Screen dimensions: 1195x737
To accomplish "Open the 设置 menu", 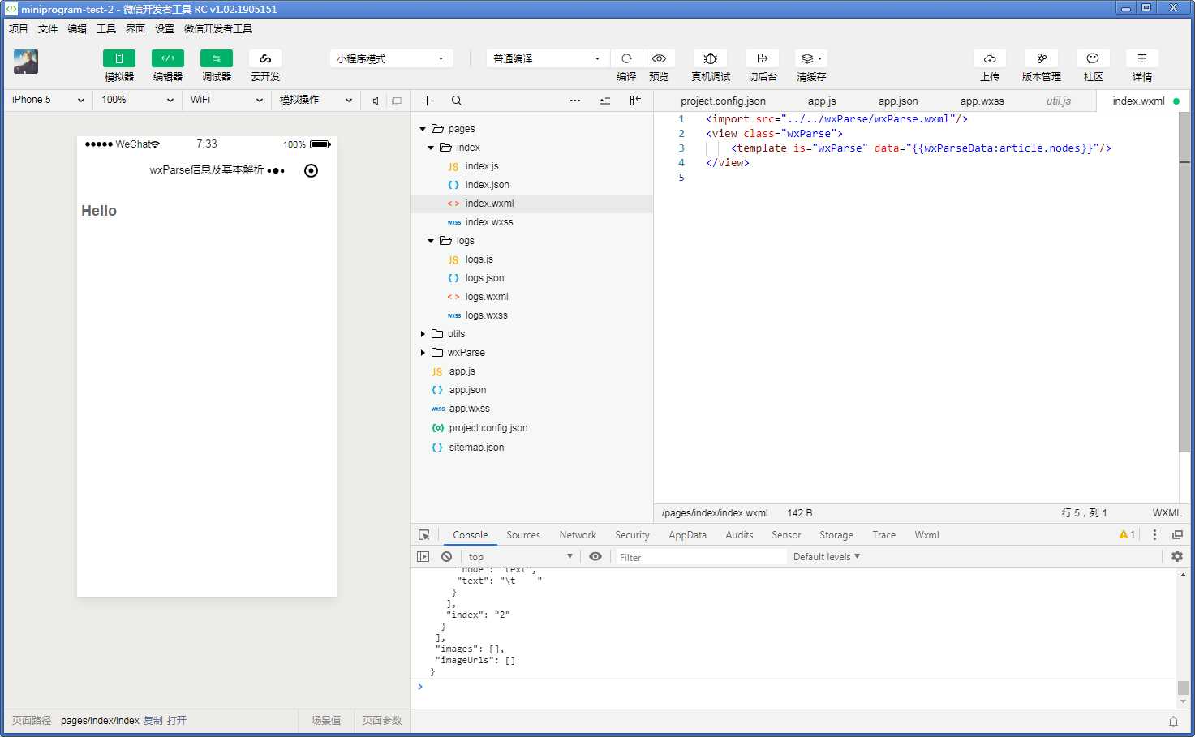I will [x=165, y=29].
